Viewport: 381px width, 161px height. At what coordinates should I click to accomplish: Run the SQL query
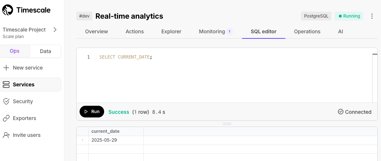(x=92, y=112)
